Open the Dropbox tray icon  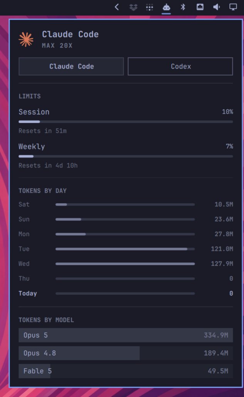(x=133, y=7)
